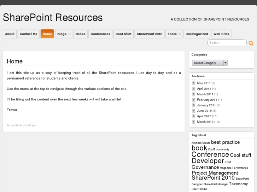This screenshot has height=192, width=257.
Task: Open the Home post heading
Action: click(x=15, y=61)
